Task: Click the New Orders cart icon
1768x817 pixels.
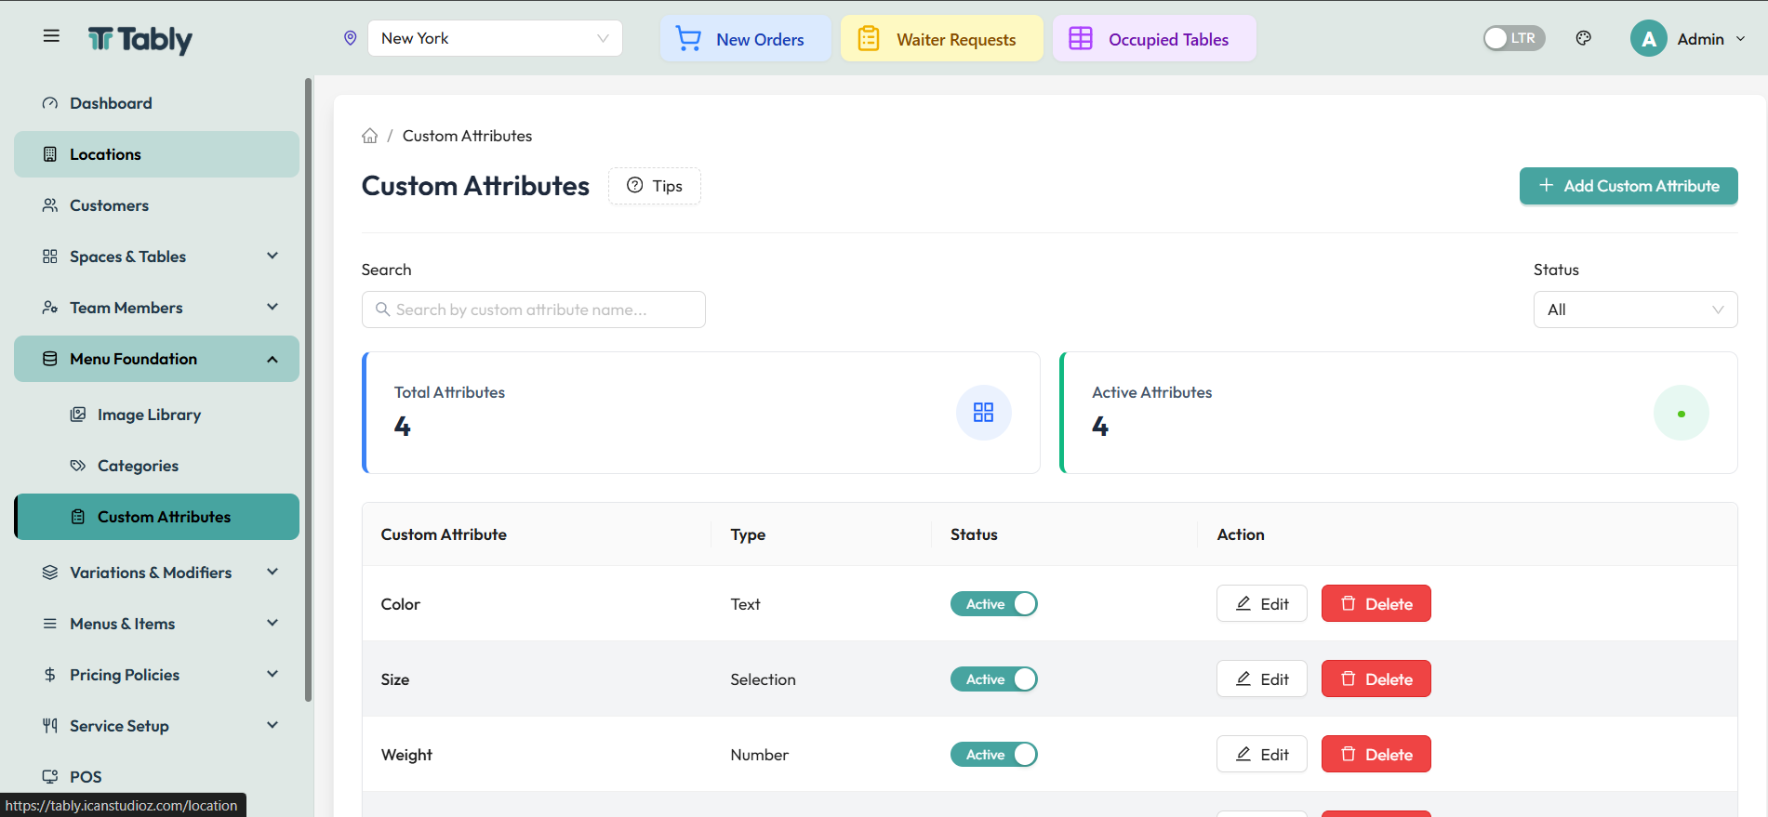Action: tap(688, 39)
